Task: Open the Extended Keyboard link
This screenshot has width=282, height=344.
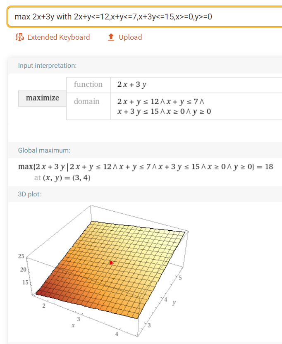Action: point(59,37)
